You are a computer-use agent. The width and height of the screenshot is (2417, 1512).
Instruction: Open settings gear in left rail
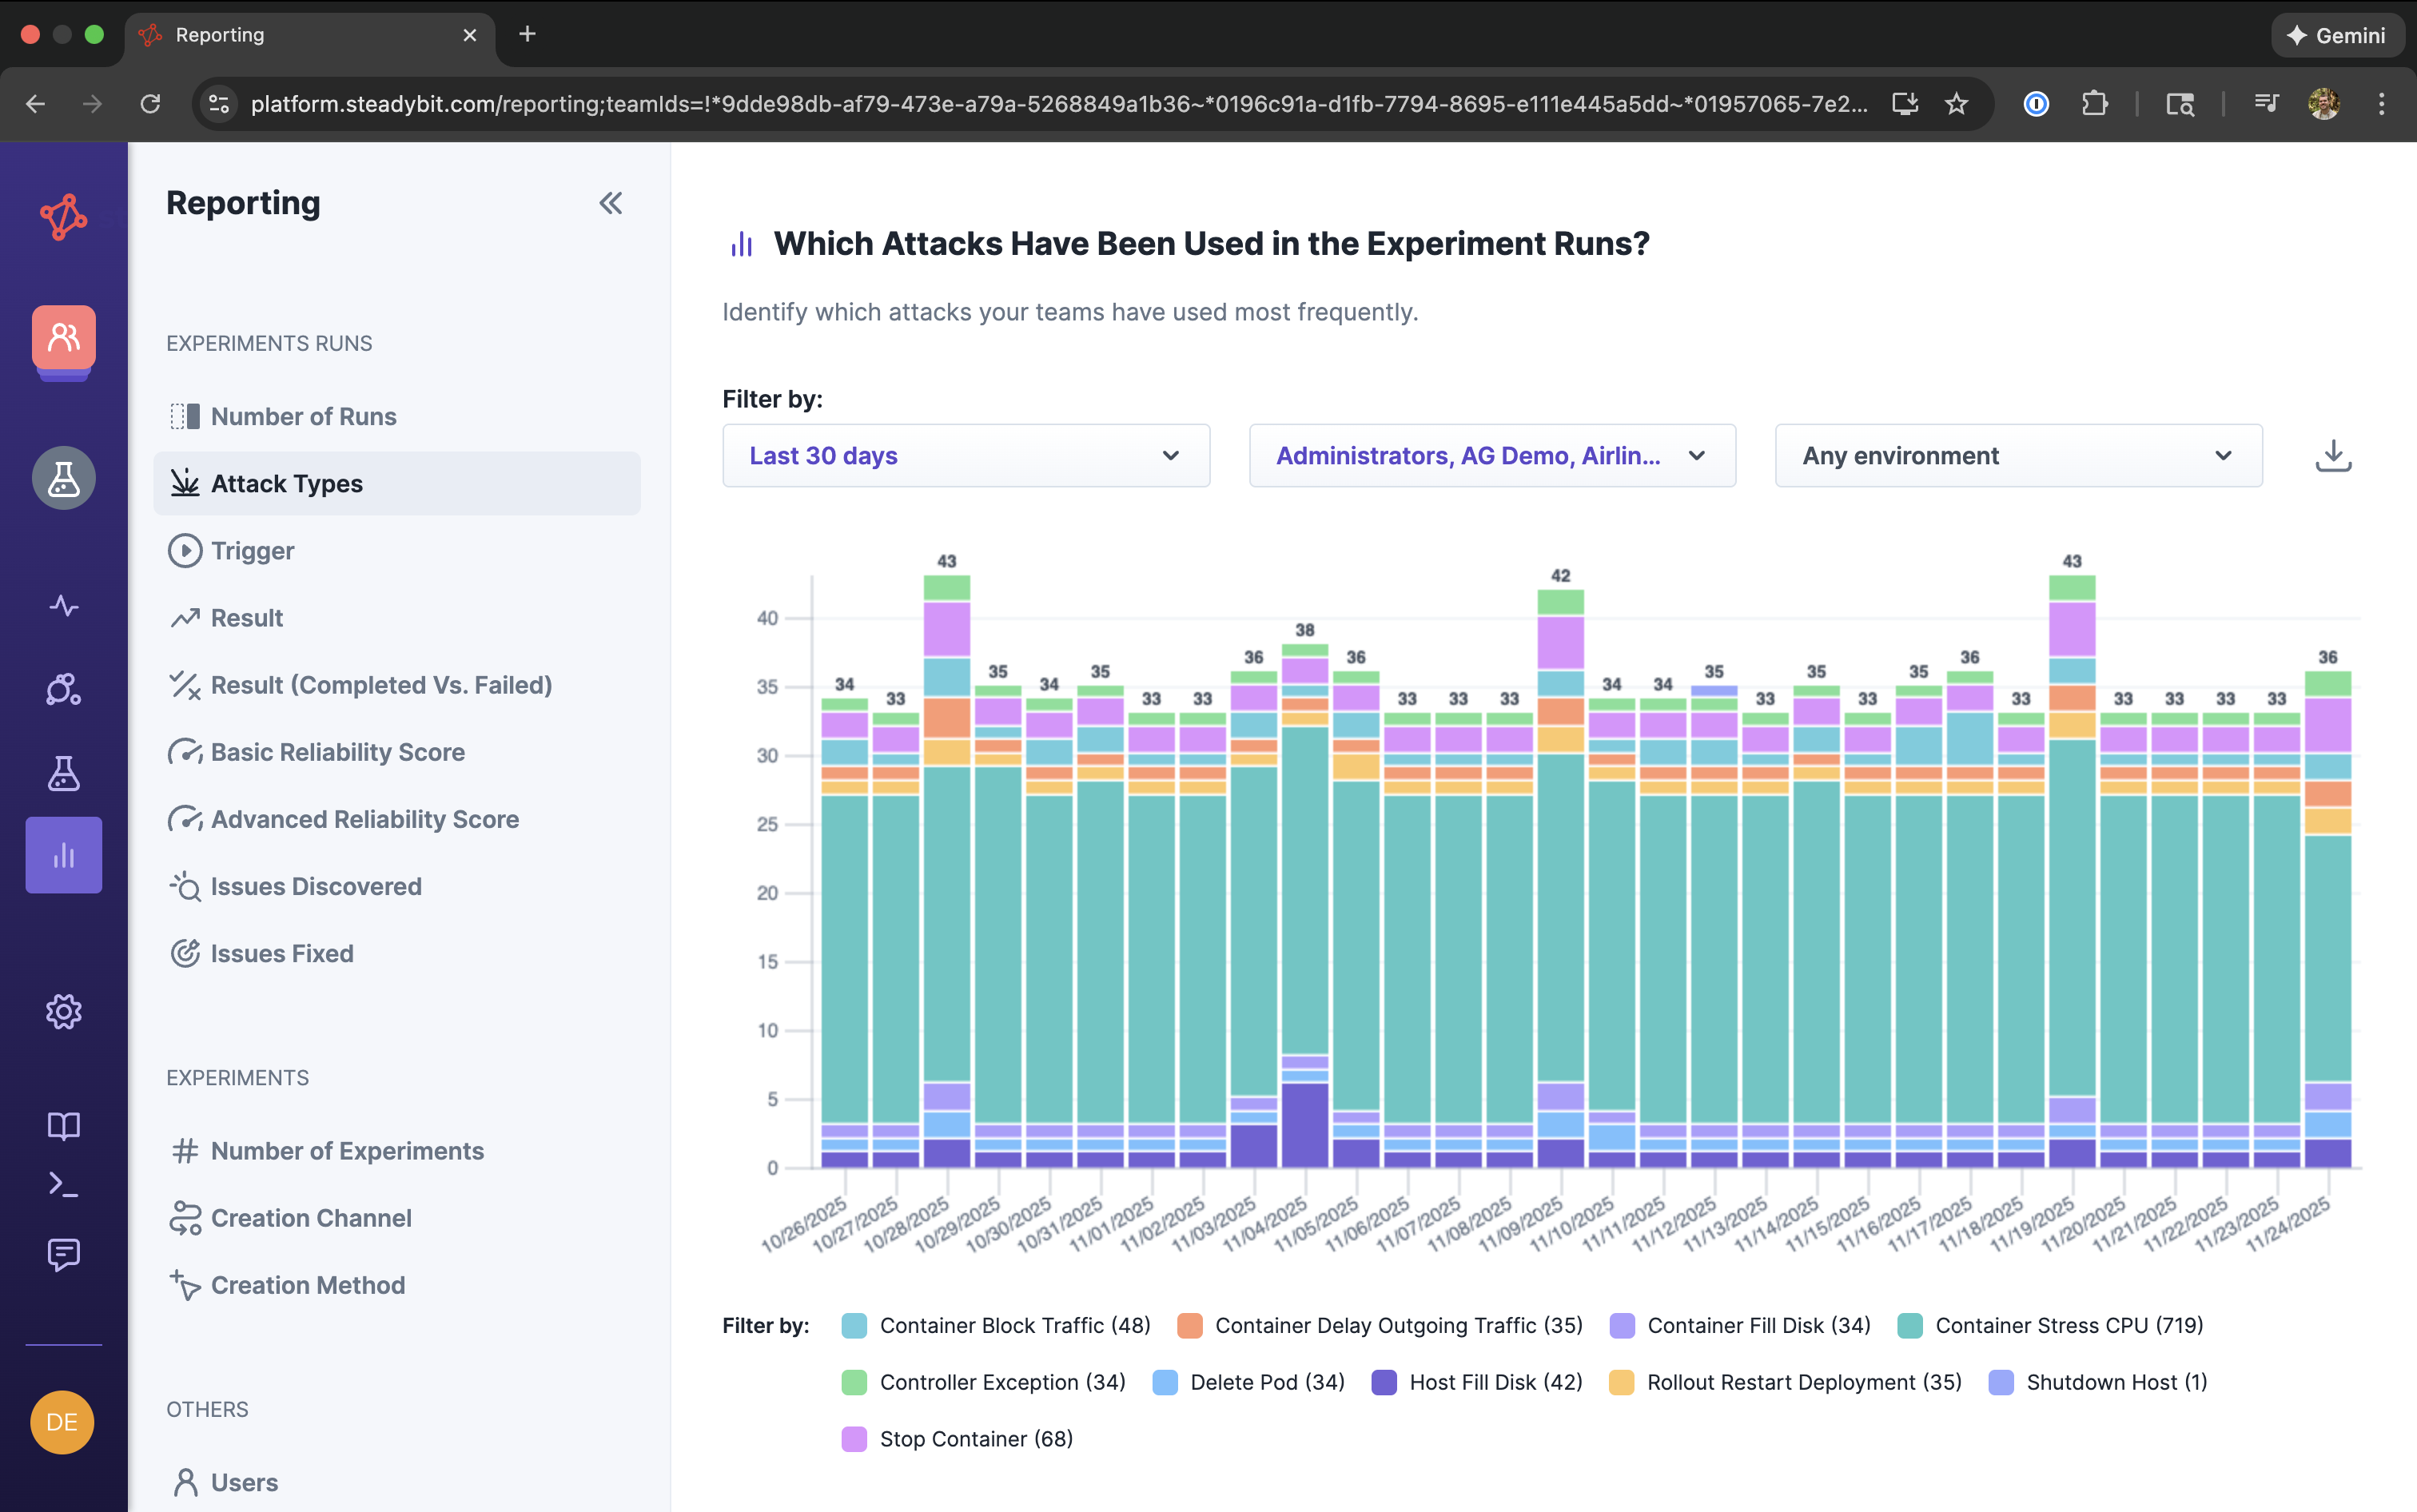(63, 1011)
